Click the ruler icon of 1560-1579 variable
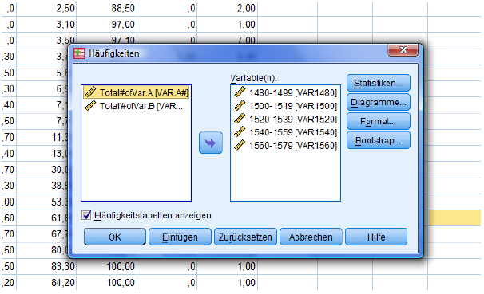Screen dimensions: 484x294 (x=240, y=145)
